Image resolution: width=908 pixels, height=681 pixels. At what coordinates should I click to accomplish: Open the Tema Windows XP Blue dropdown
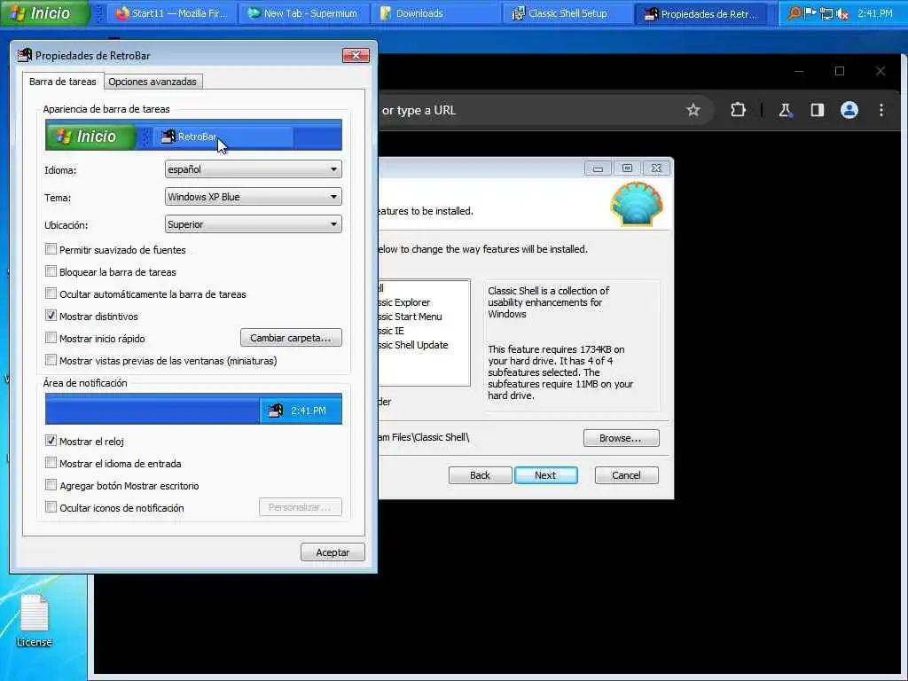(x=253, y=197)
